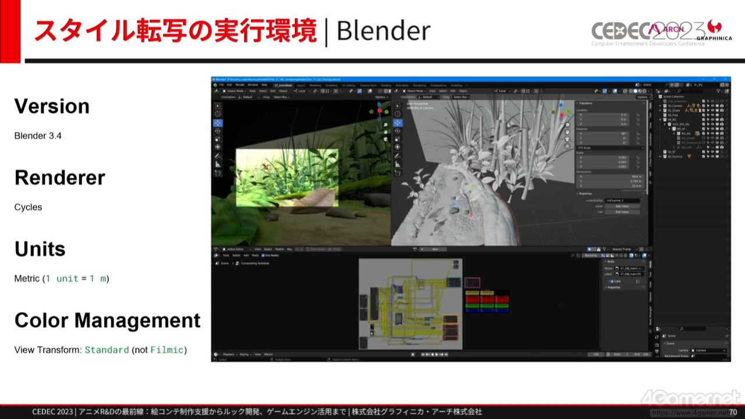745x419 pixels.
Task: Select the Add Cube tool in left viewport toolbar
Action: pos(218,173)
